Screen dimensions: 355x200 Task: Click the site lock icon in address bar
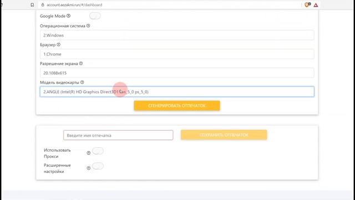click(43, 5)
